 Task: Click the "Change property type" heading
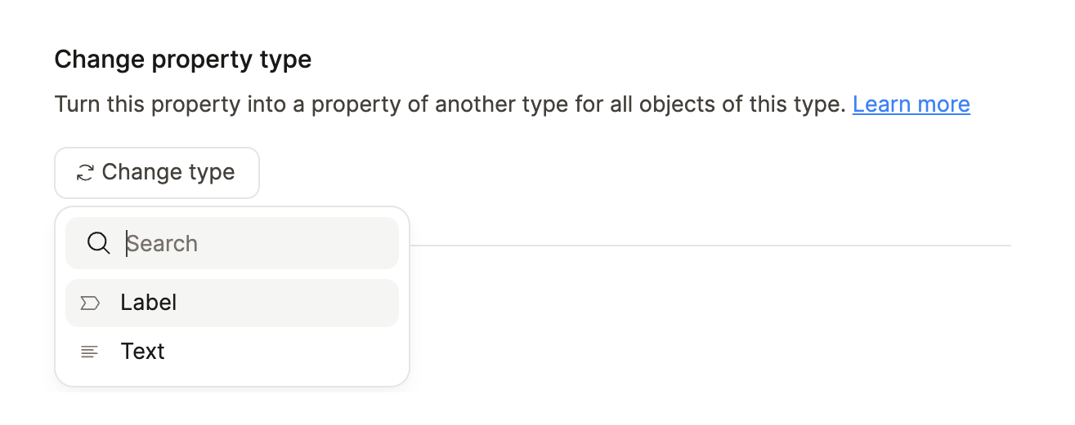(x=182, y=60)
